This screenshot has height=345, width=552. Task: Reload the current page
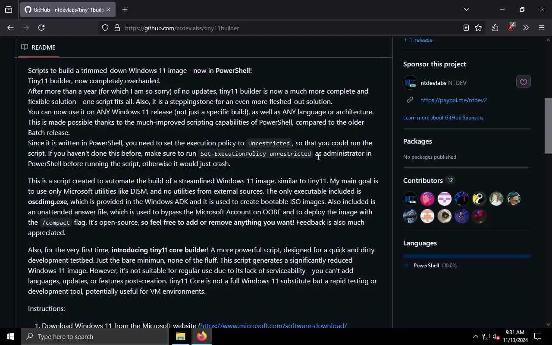[x=41, y=28]
